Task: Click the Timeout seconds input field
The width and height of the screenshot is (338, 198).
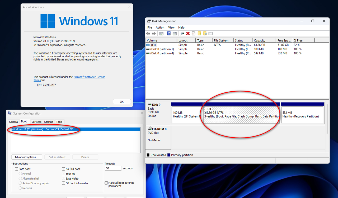Action: coord(113,168)
